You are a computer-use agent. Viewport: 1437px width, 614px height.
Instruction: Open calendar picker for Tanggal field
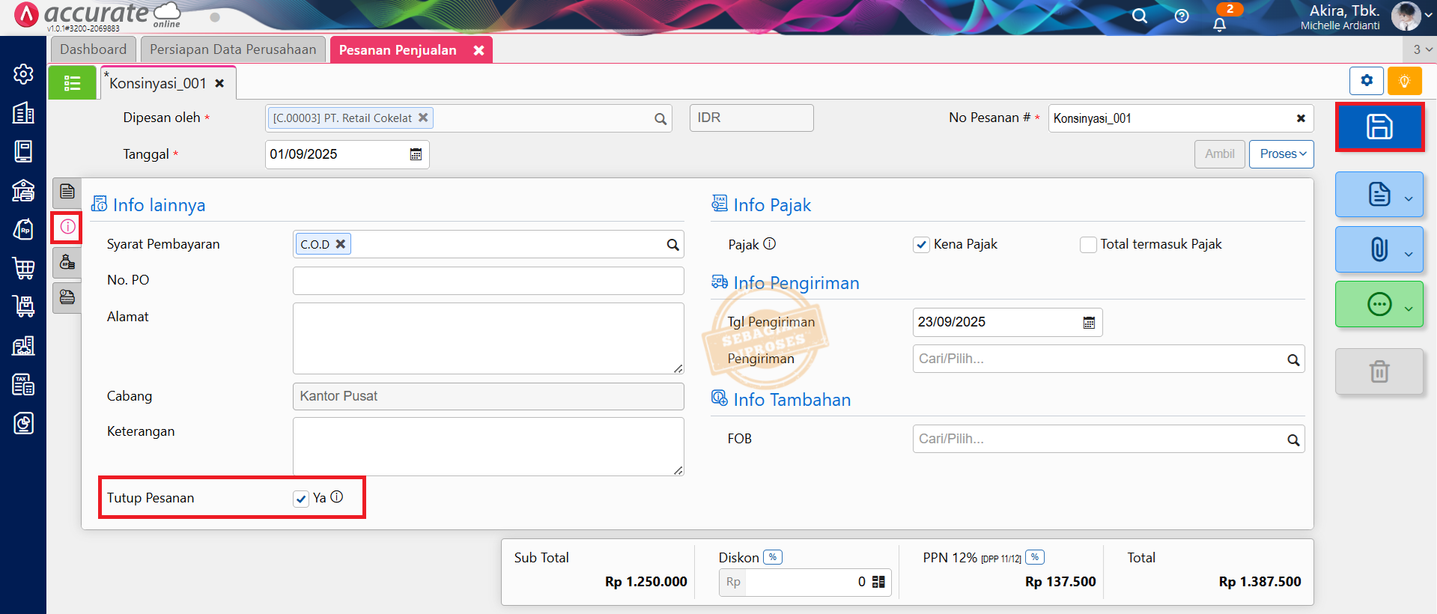(416, 154)
